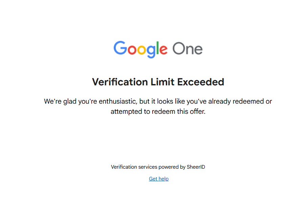
Task: Click the word 'SheerID' in the footer
Action: pos(196,167)
